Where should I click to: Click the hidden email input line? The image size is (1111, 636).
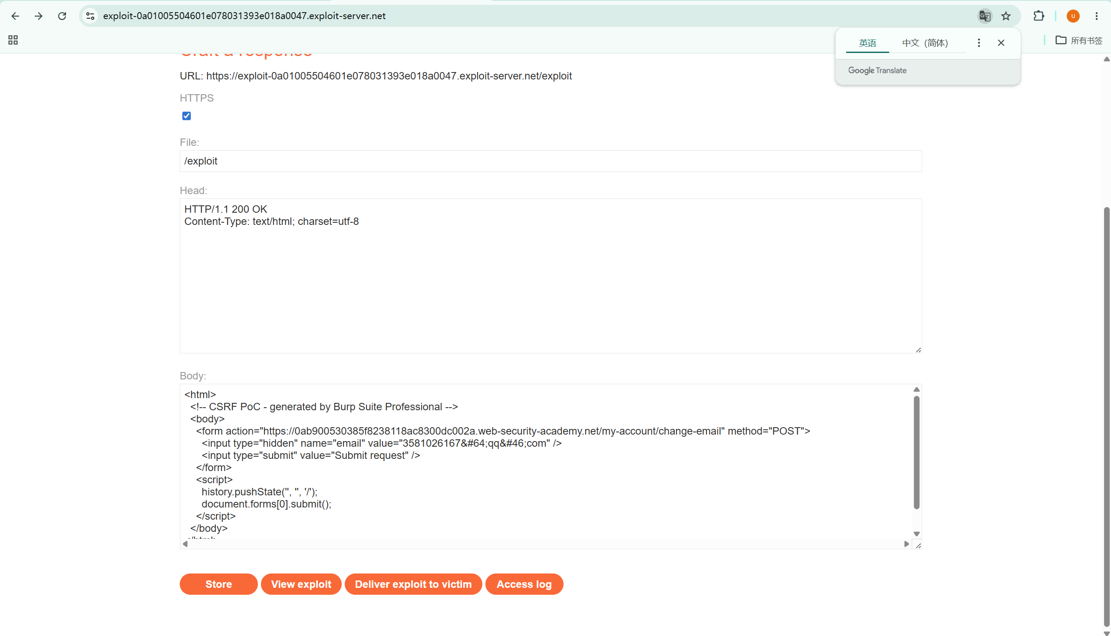pos(382,443)
